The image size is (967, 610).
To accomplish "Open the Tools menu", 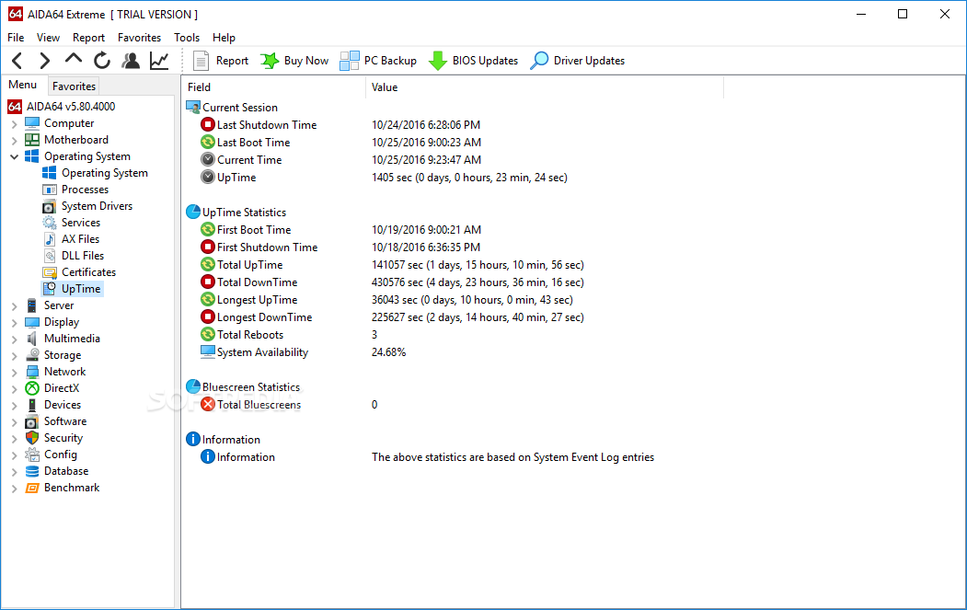I will [x=187, y=38].
